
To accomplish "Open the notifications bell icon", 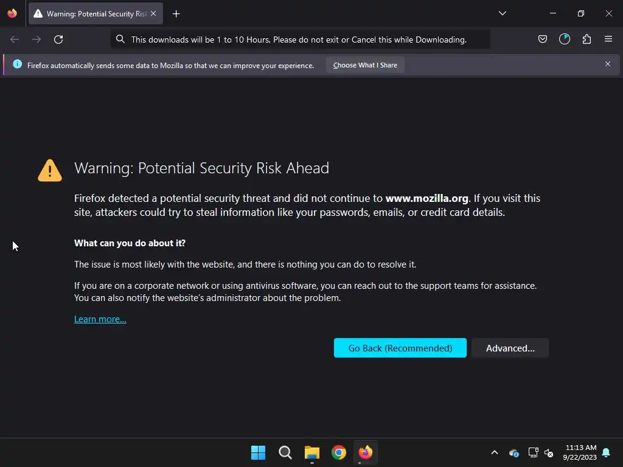I will (607, 452).
